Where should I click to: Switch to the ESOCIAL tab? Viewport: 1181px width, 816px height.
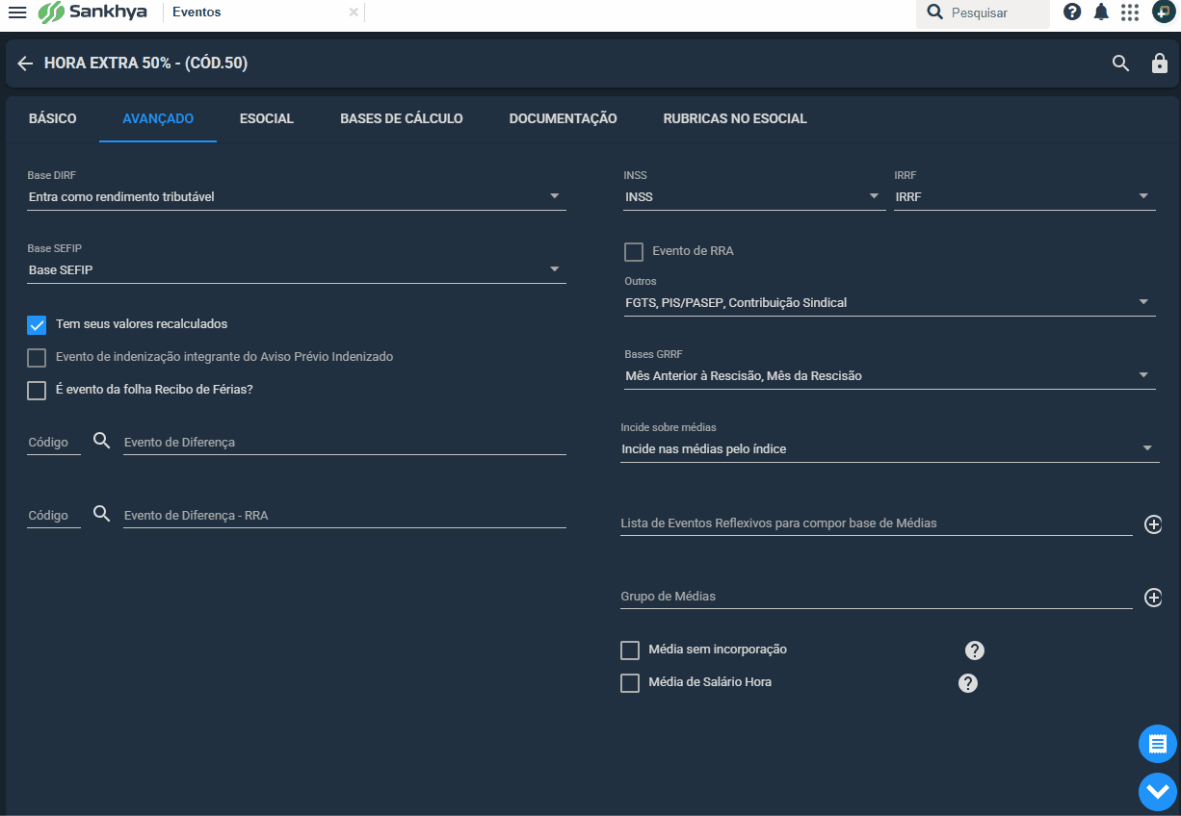[x=267, y=118]
